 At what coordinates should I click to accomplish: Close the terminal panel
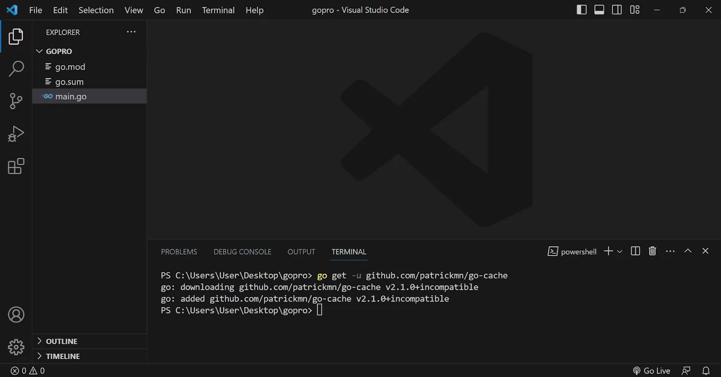(x=705, y=251)
